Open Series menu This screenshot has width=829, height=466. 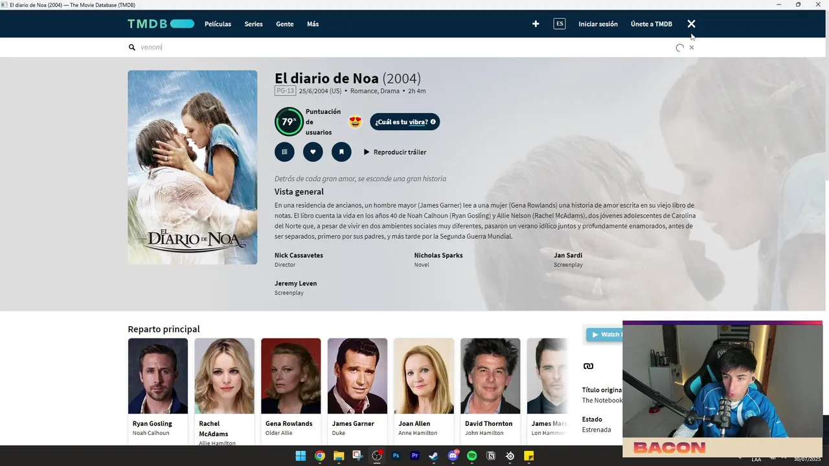point(253,24)
